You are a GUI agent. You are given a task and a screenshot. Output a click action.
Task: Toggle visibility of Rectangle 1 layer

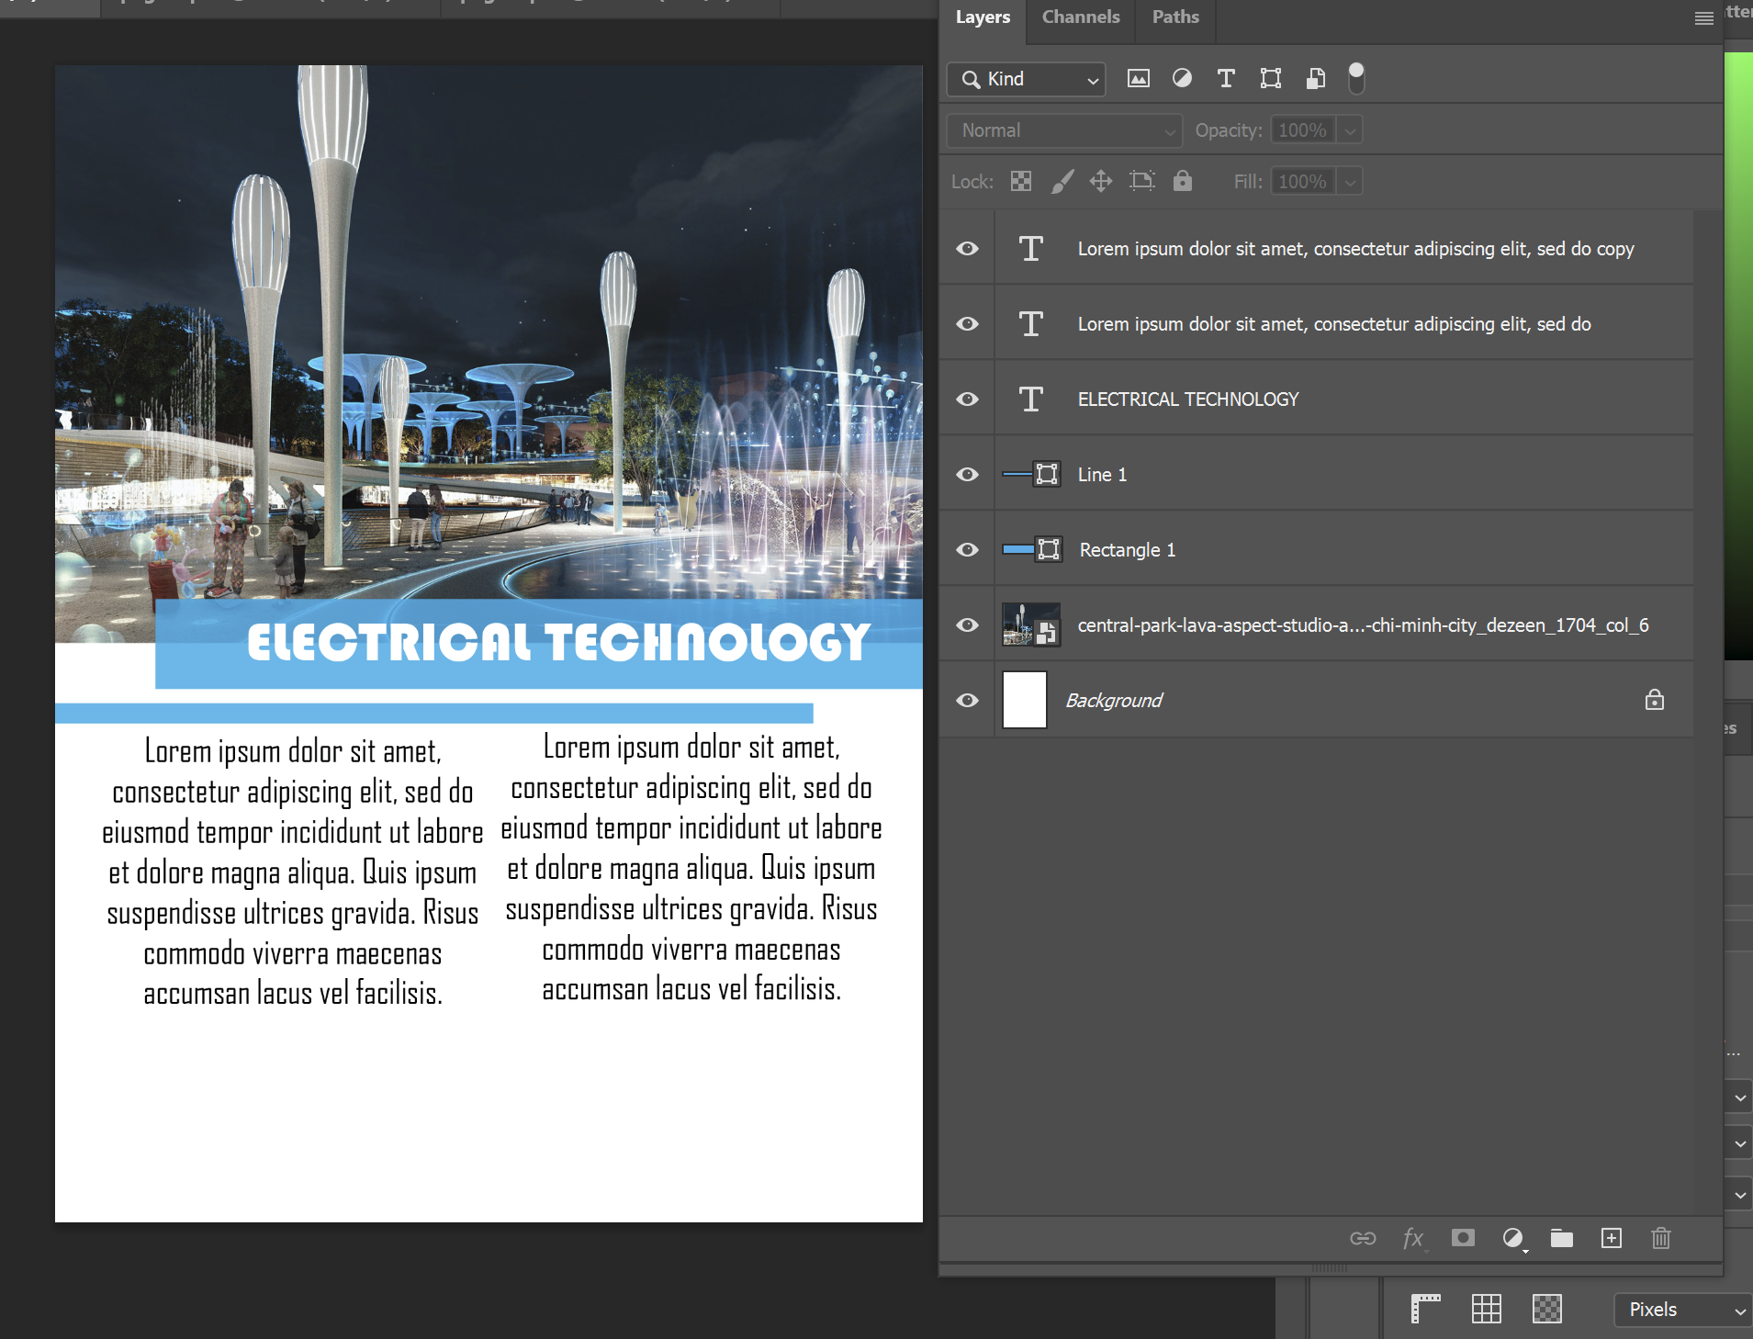967,550
